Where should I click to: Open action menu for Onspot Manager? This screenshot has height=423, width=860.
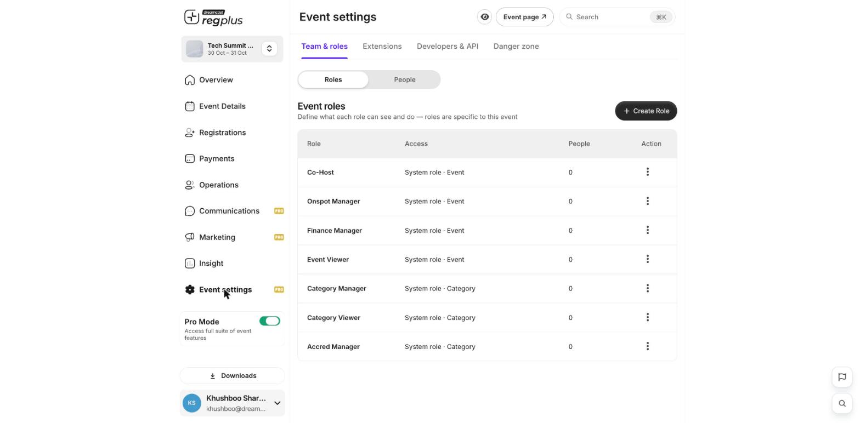tap(648, 201)
